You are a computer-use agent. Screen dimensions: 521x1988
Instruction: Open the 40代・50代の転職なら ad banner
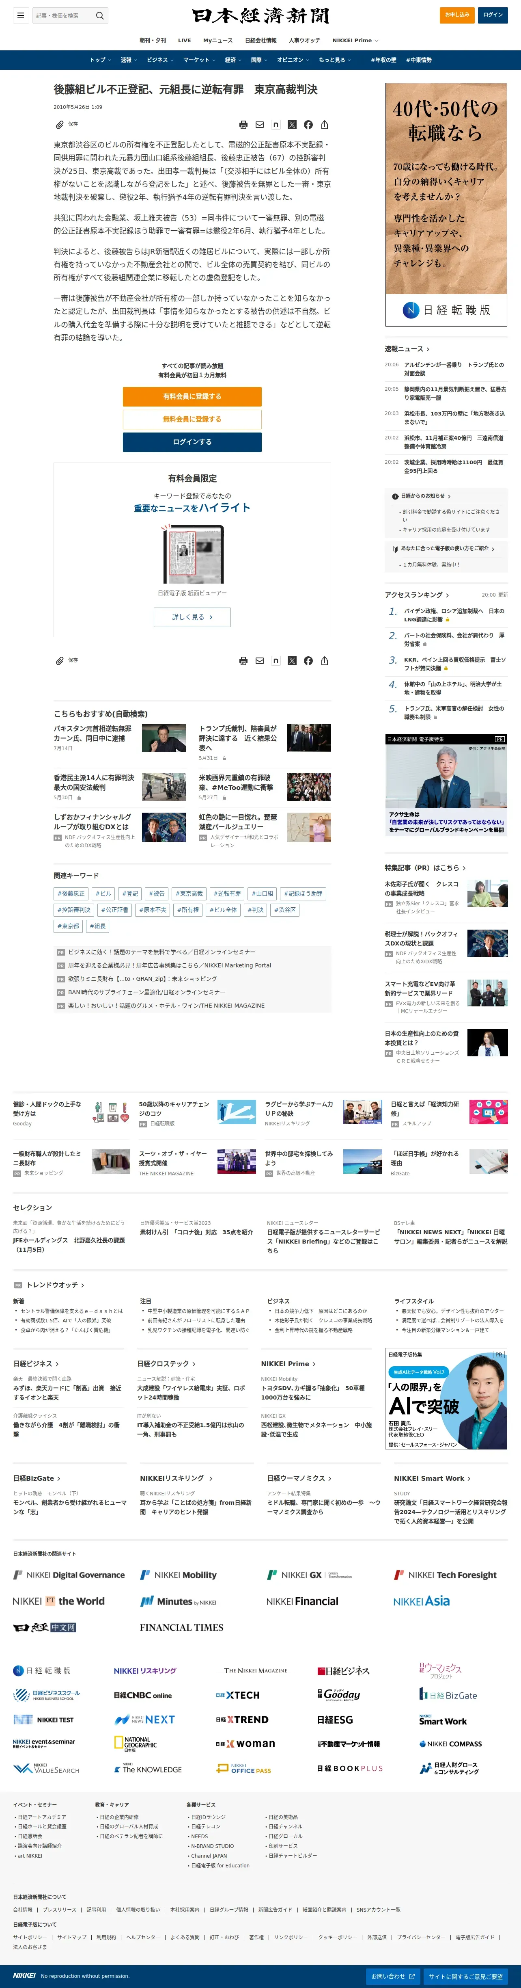(x=446, y=204)
